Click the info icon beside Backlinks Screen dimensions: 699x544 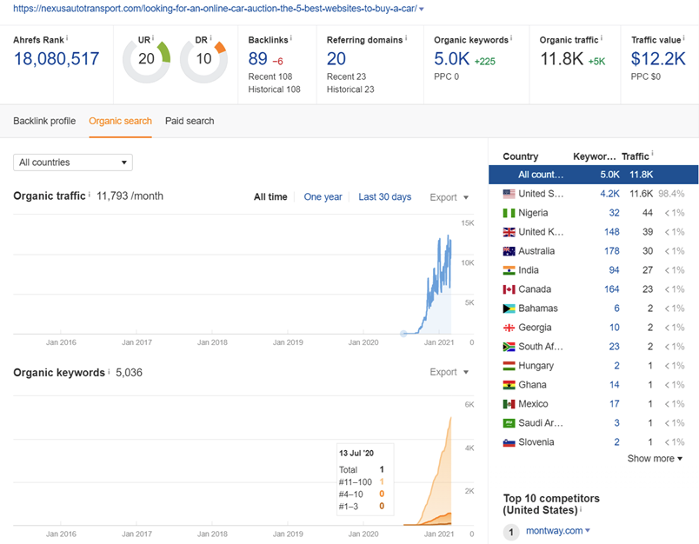coord(291,38)
